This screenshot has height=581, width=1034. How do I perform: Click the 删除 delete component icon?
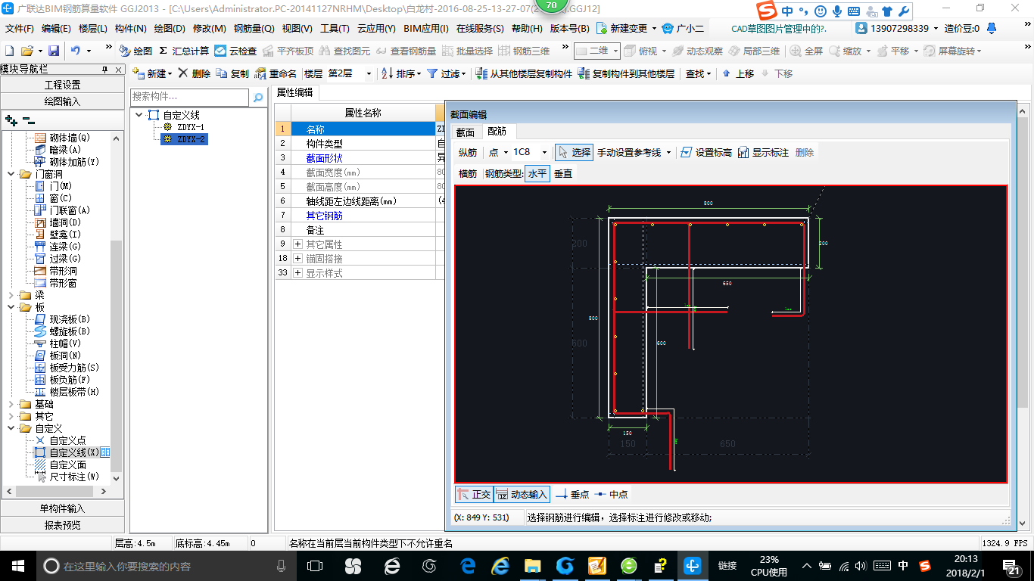point(195,73)
